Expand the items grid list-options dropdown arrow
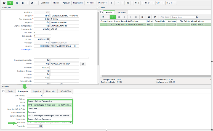Image resolution: width=213 pixels, height=131 pixels. [x=108, y=17]
